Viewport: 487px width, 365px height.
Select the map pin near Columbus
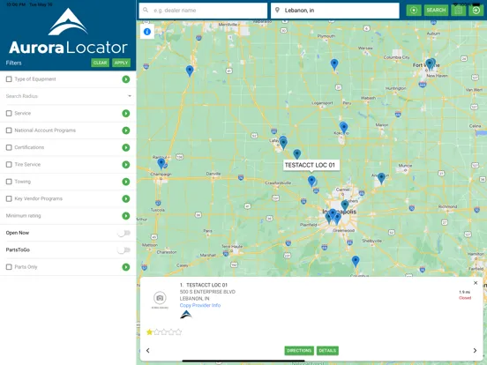click(356, 261)
